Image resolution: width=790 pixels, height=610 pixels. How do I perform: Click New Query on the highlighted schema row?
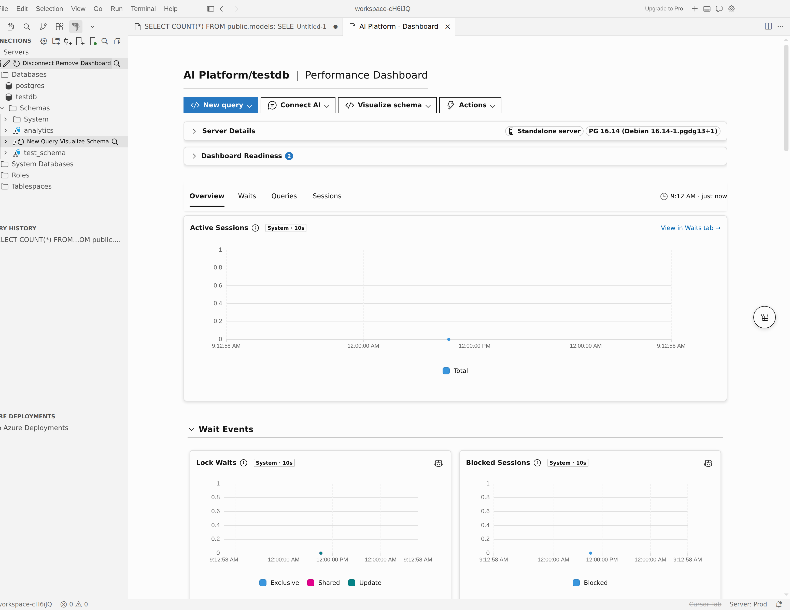(42, 142)
